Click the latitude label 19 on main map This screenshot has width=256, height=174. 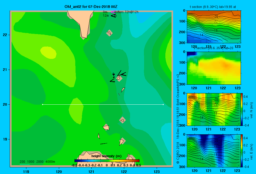[5, 139]
